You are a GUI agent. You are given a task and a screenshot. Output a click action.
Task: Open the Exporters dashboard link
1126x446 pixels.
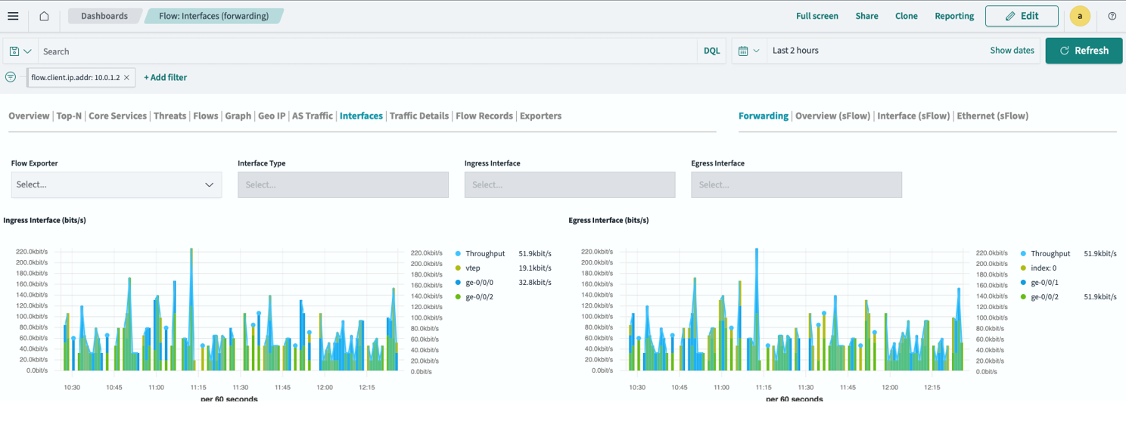tap(540, 116)
